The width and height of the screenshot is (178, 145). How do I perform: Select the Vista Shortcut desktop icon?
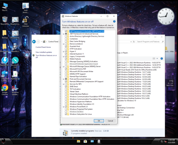pos(26,8)
